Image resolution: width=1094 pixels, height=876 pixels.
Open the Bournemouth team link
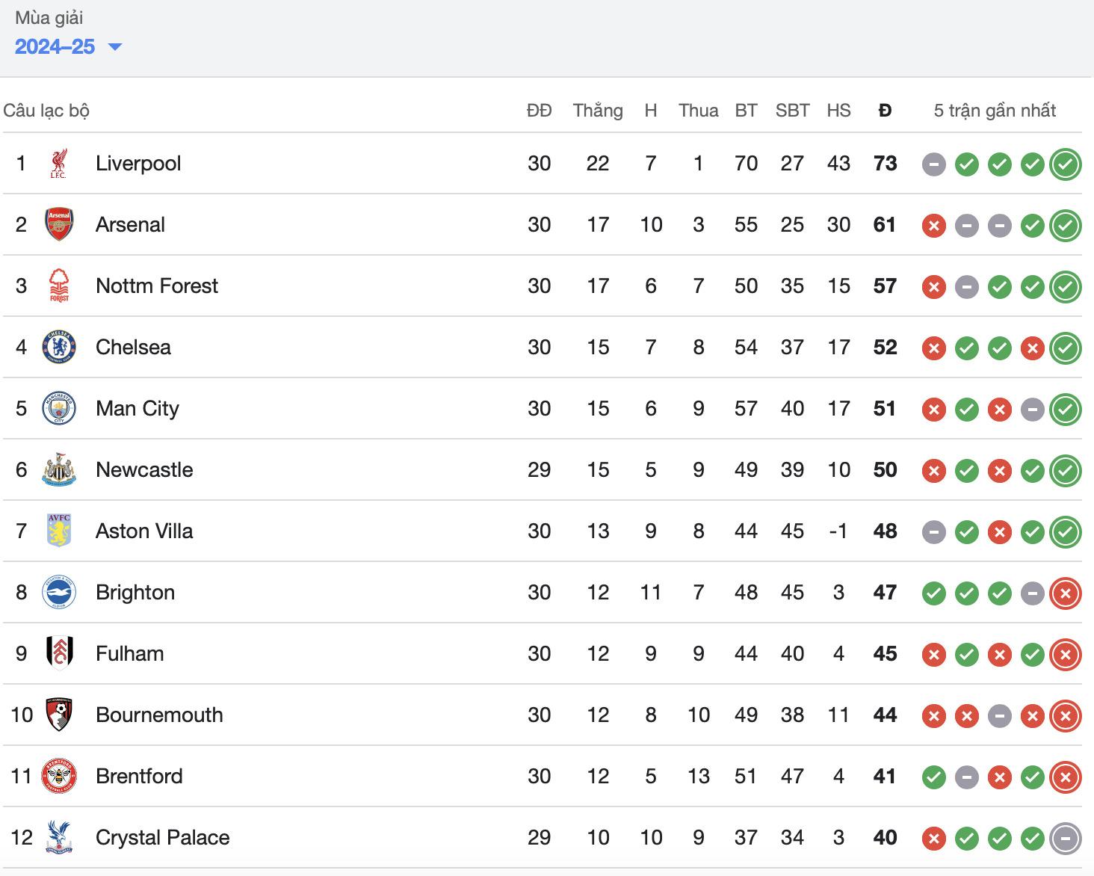[x=159, y=715]
